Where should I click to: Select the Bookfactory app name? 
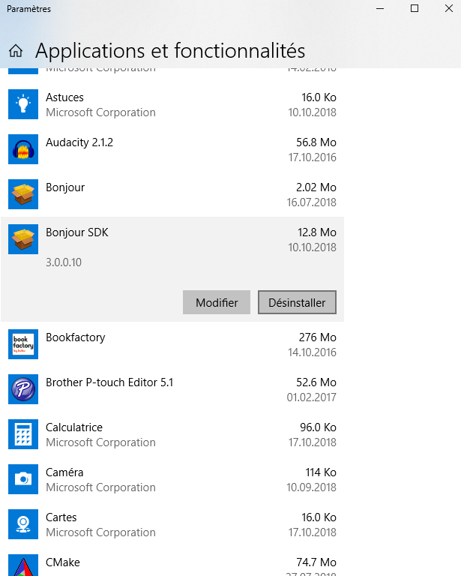(x=75, y=337)
